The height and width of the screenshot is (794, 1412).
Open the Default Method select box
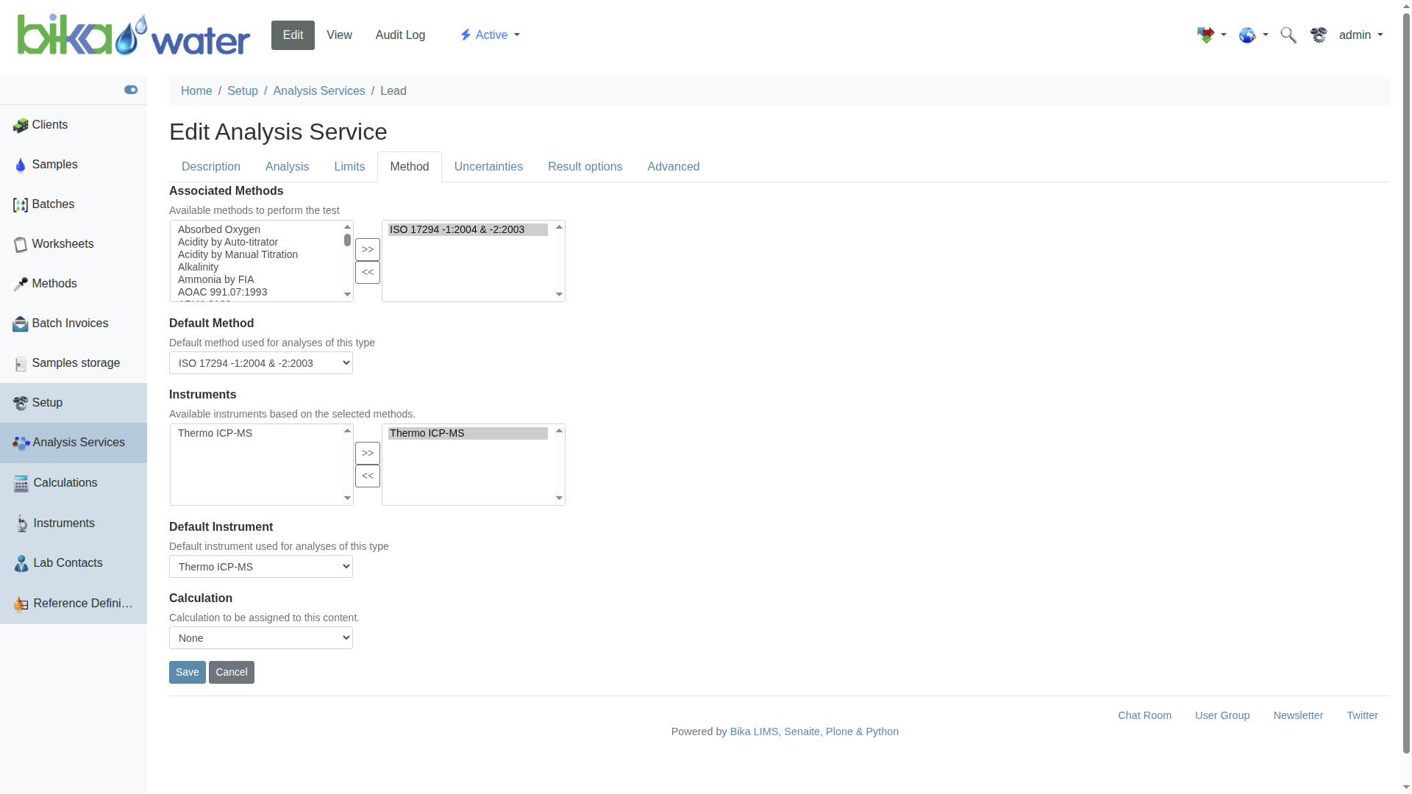(261, 363)
